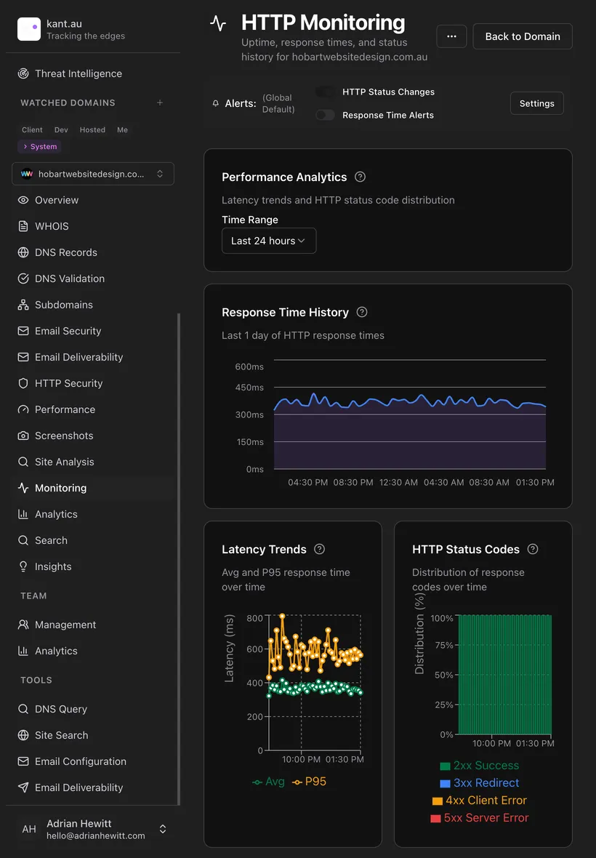Click the 2xx Success green legend swatch
Screen dimensions: 596x858
[445, 766]
